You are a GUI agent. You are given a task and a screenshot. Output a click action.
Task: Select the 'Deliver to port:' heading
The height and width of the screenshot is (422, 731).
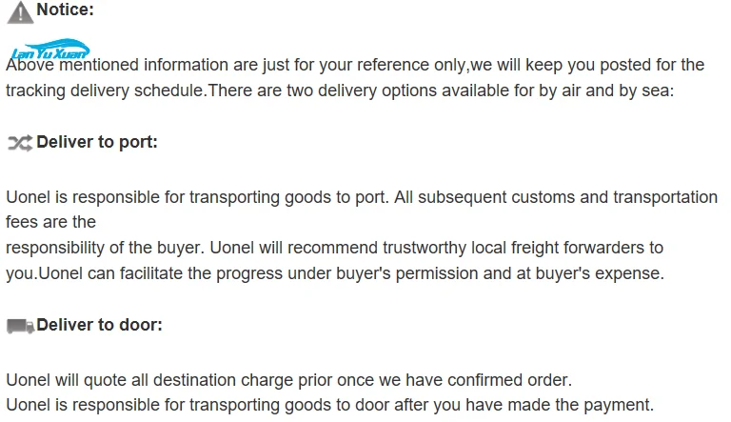97,142
